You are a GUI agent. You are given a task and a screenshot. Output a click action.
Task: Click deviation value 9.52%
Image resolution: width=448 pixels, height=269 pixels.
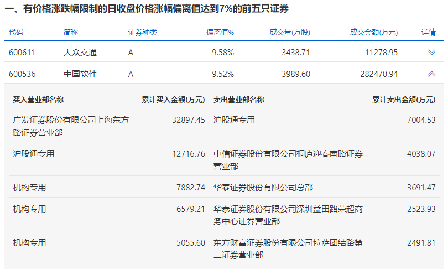tap(223, 74)
